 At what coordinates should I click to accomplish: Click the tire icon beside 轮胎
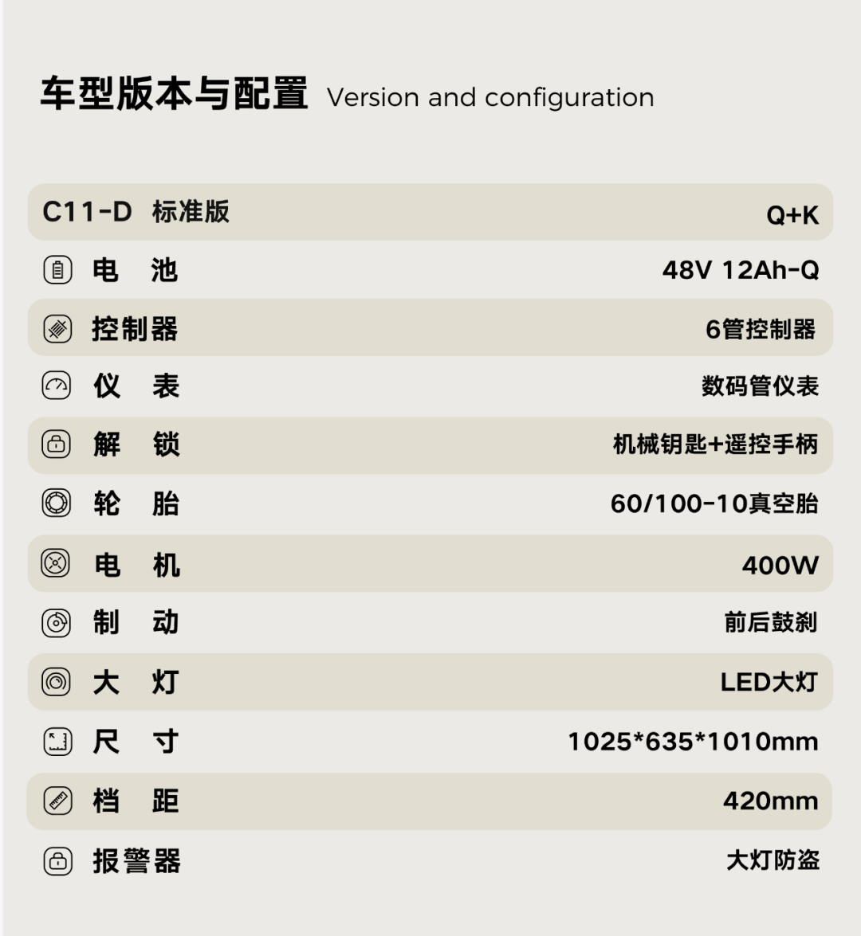click(x=57, y=503)
